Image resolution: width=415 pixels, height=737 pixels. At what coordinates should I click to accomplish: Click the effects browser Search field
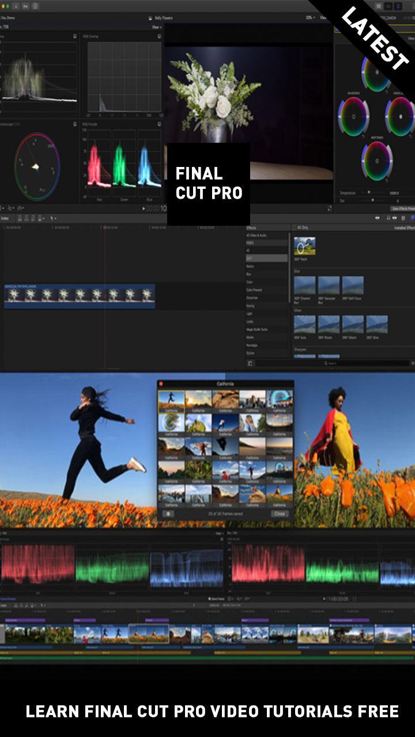pos(333,363)
